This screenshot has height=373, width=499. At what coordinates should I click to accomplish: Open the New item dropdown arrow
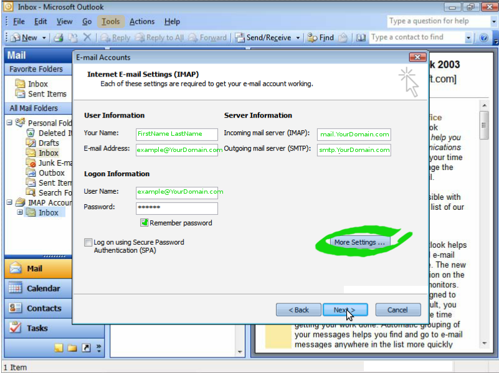pos(44,38)
